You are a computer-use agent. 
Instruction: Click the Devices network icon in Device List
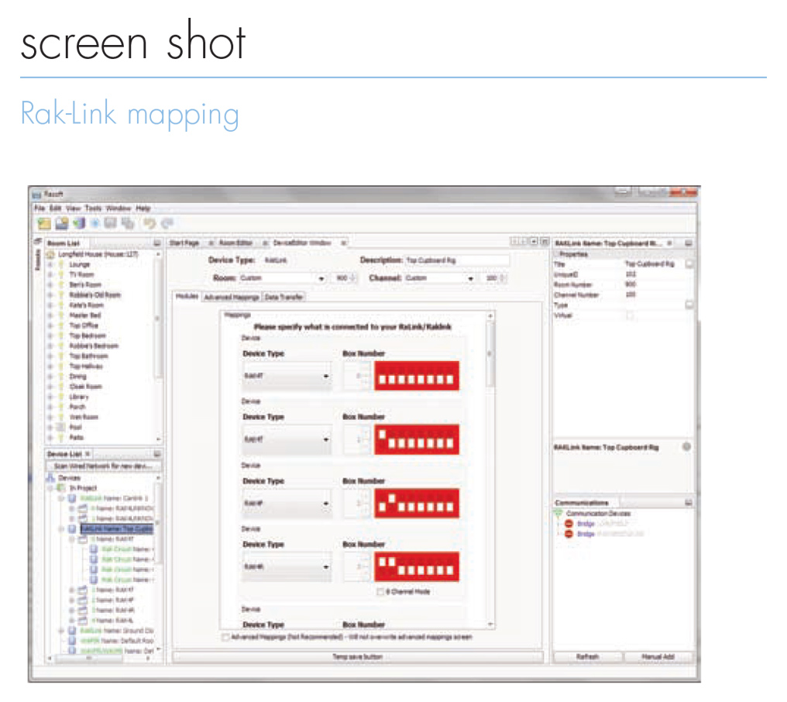(x=50, y=477)
